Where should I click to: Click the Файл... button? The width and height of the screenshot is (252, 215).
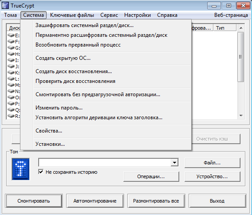click(x=213, y=163)
